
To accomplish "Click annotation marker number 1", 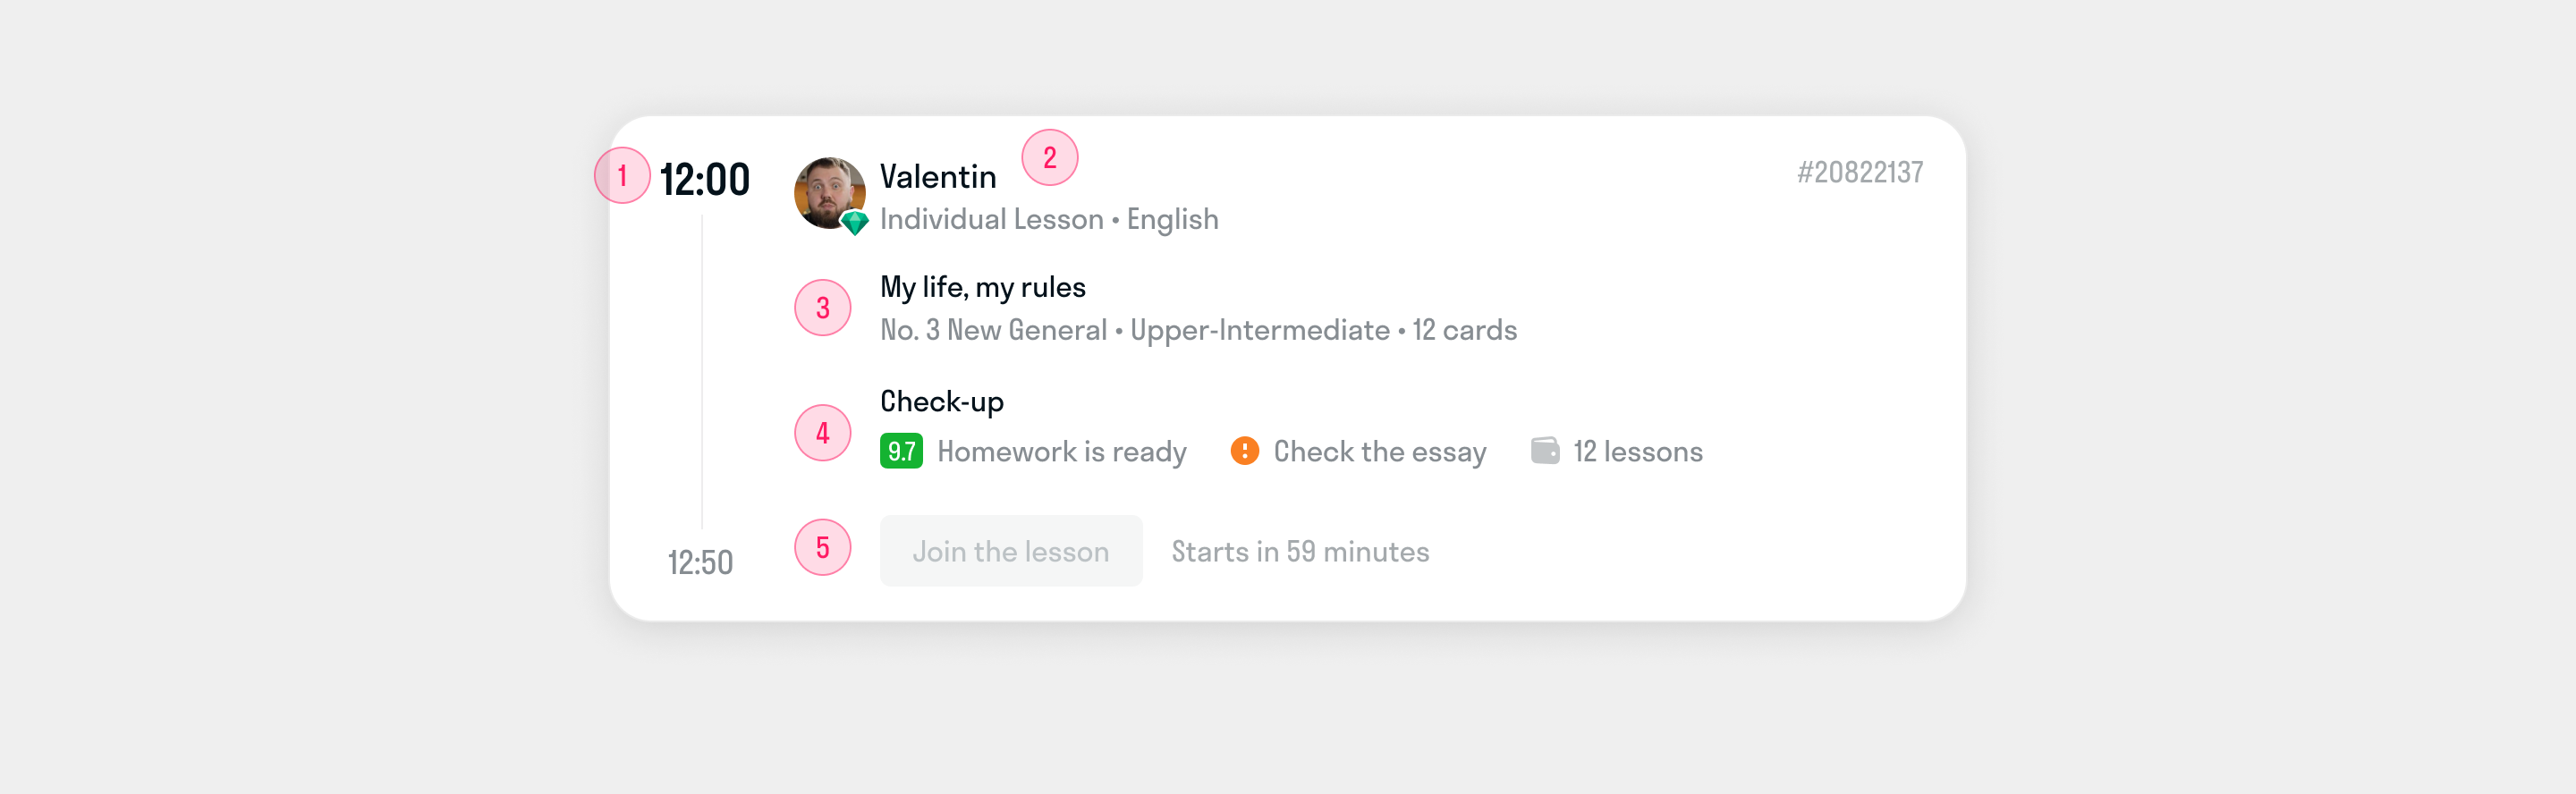I will pos(622,176).
